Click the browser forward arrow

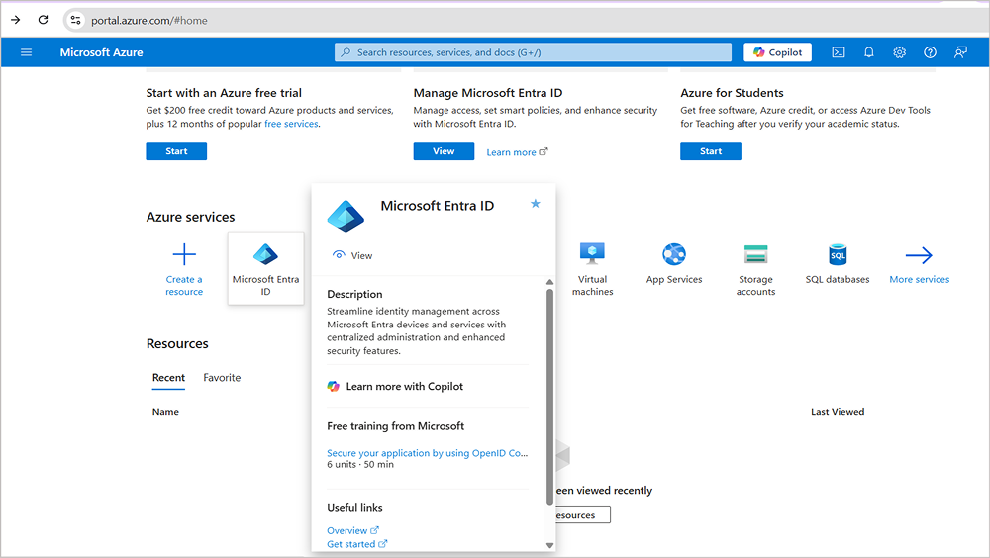tap(15, 20)
